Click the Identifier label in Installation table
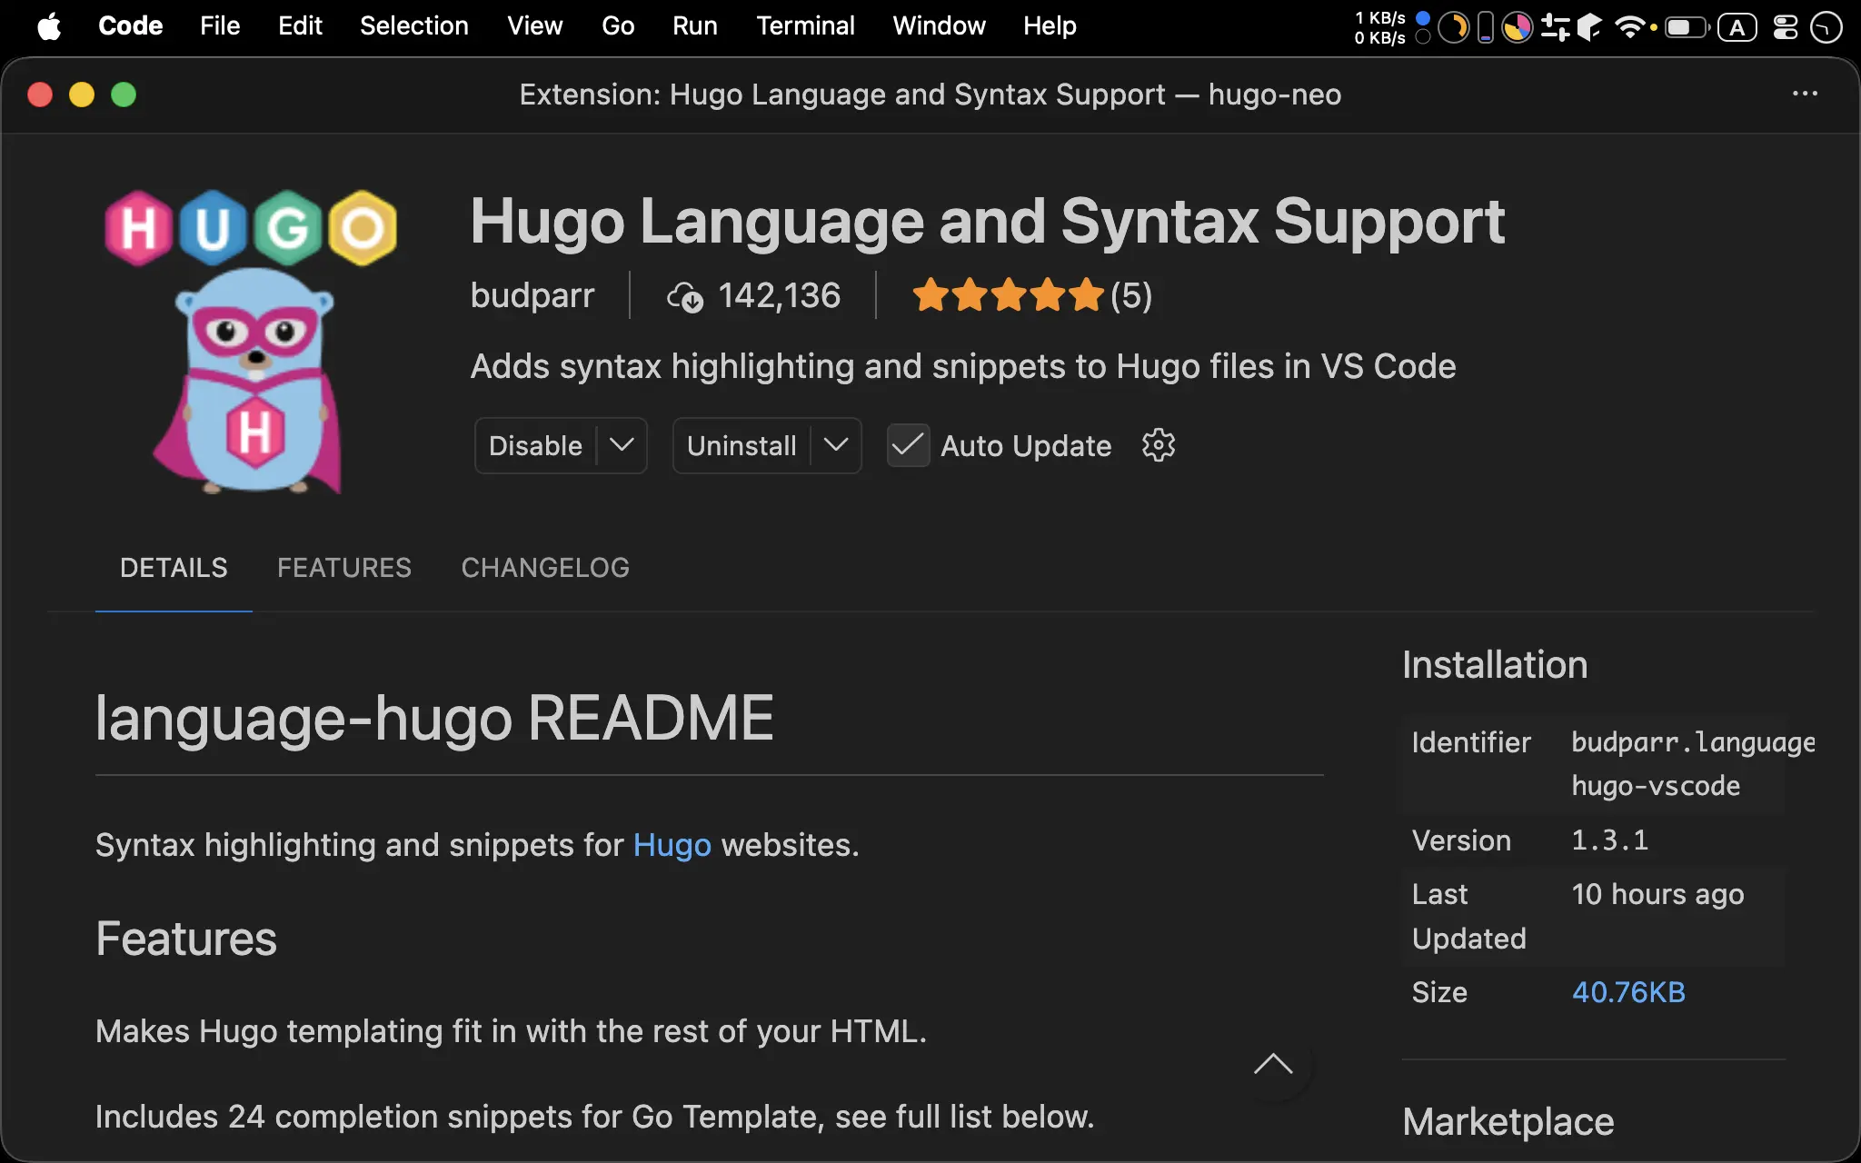 [x=1471, y=742]
